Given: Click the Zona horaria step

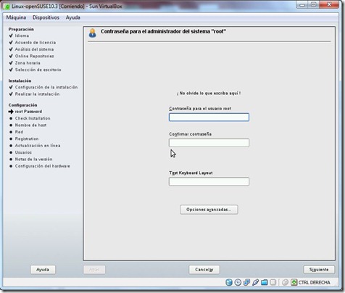Looking at the screenshot, I should coord(28,63).
